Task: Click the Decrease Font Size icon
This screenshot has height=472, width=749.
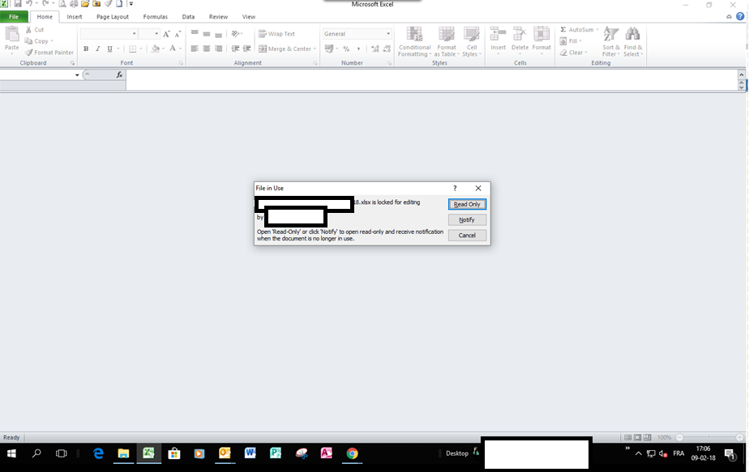Action: point(178,34)
